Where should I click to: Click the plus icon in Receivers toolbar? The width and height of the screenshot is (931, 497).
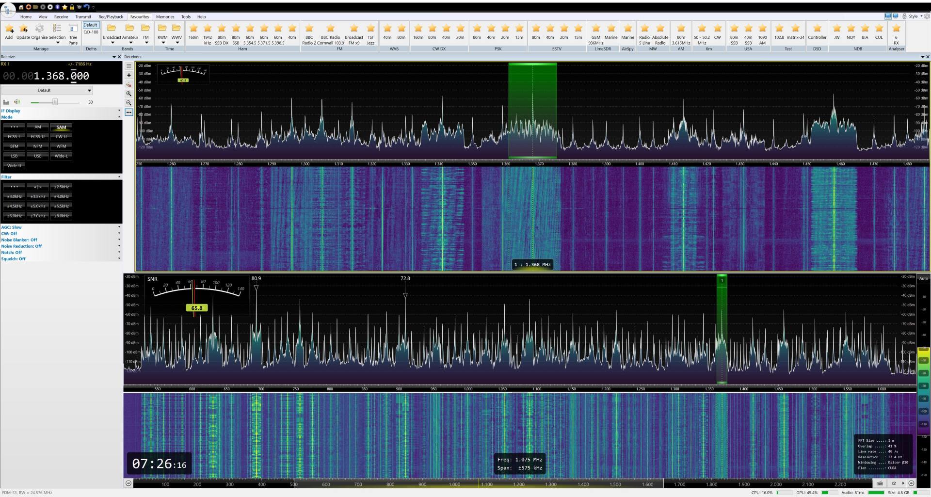129,75
